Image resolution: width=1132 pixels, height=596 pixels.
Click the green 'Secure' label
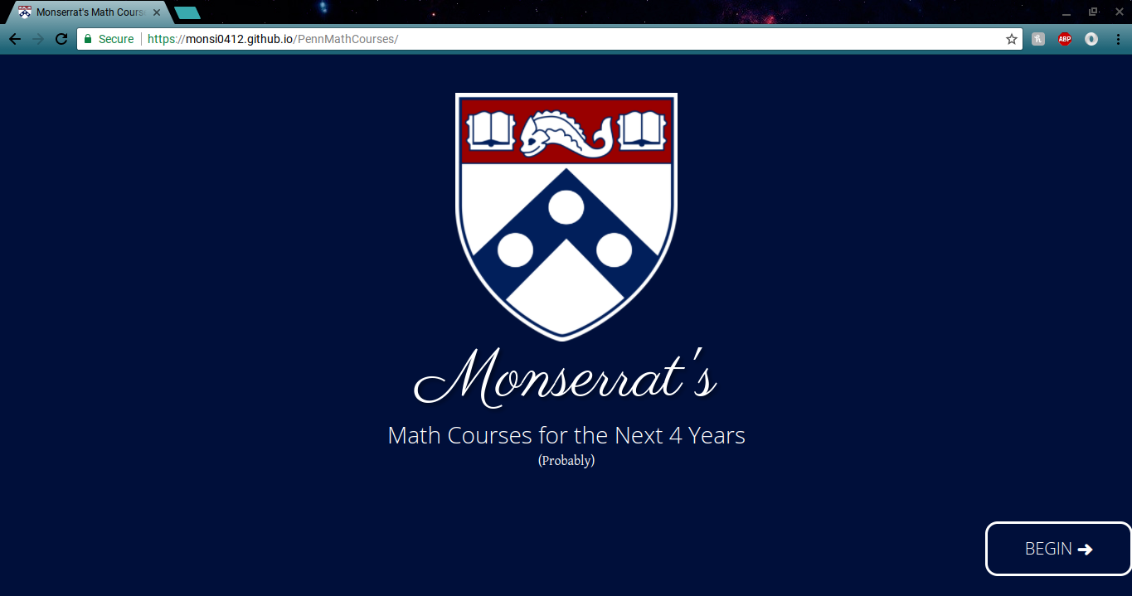116,39
